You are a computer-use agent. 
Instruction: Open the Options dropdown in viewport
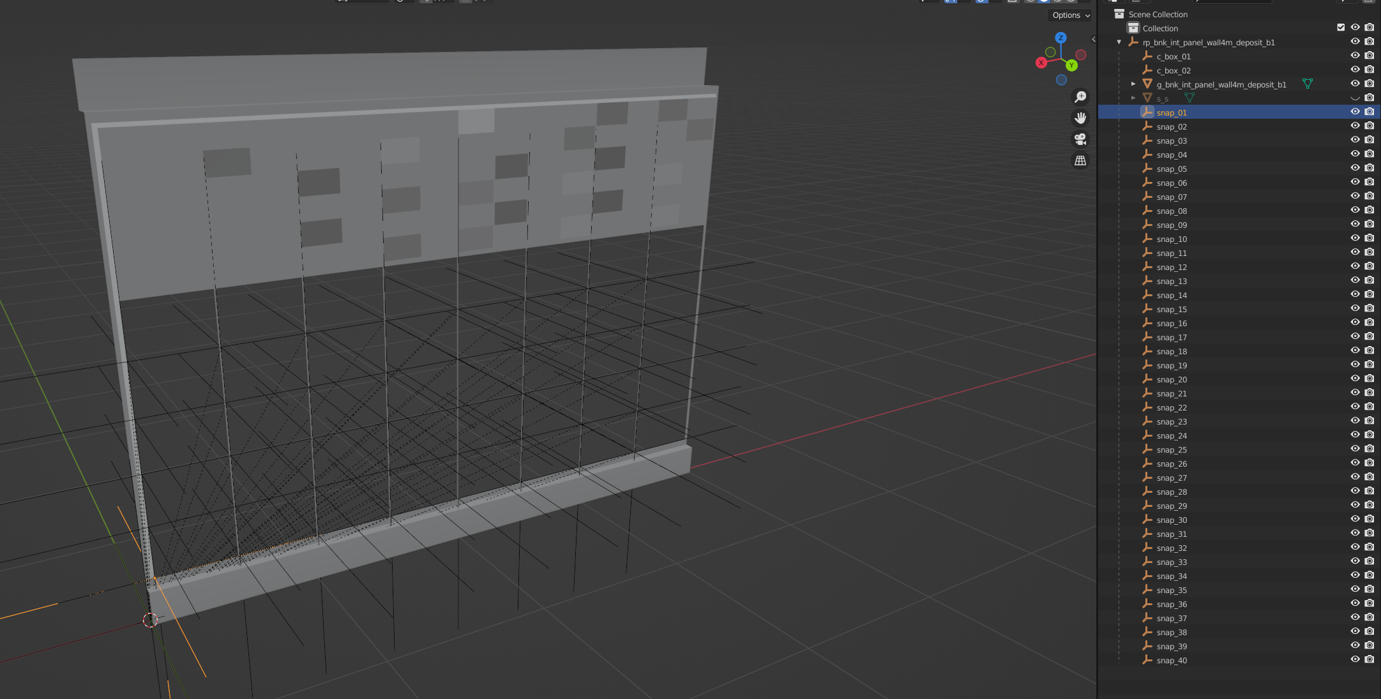(x=1071, y=15)
